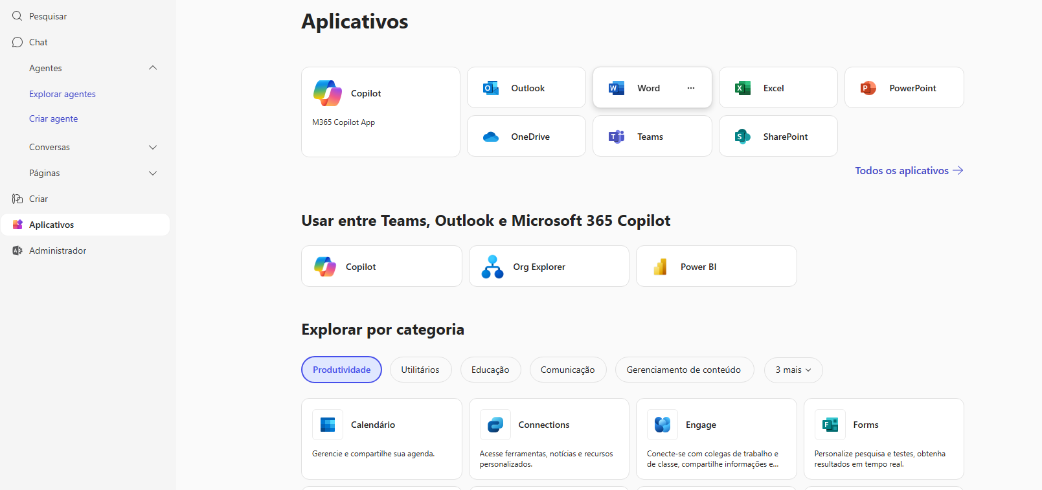The width and height of the screenshot is (1042, 490).
Task: Click the Calendário app icon
Action: 328,425
